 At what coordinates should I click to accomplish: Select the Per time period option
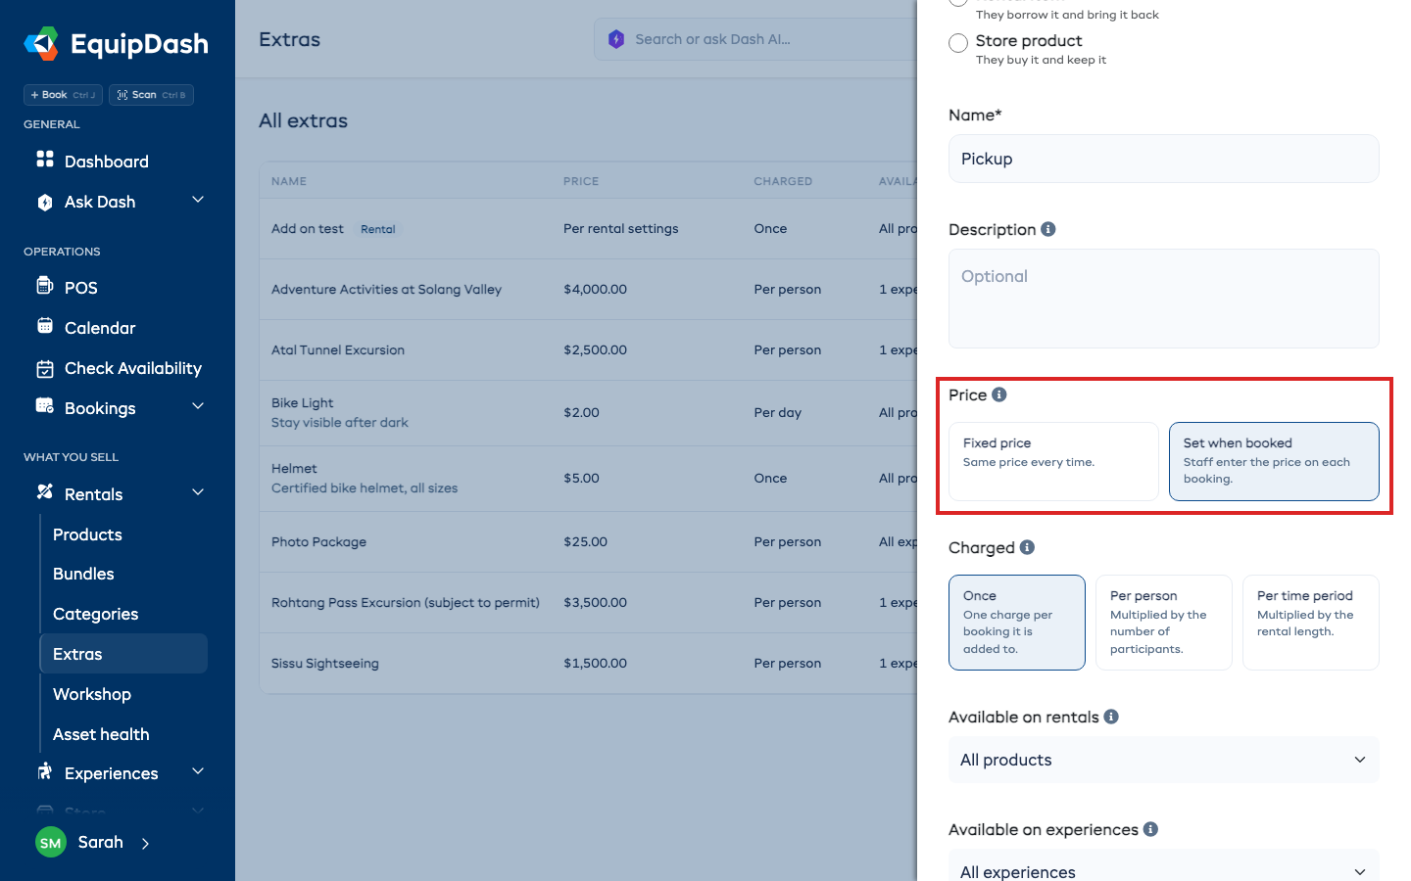tap(1311, 623)
